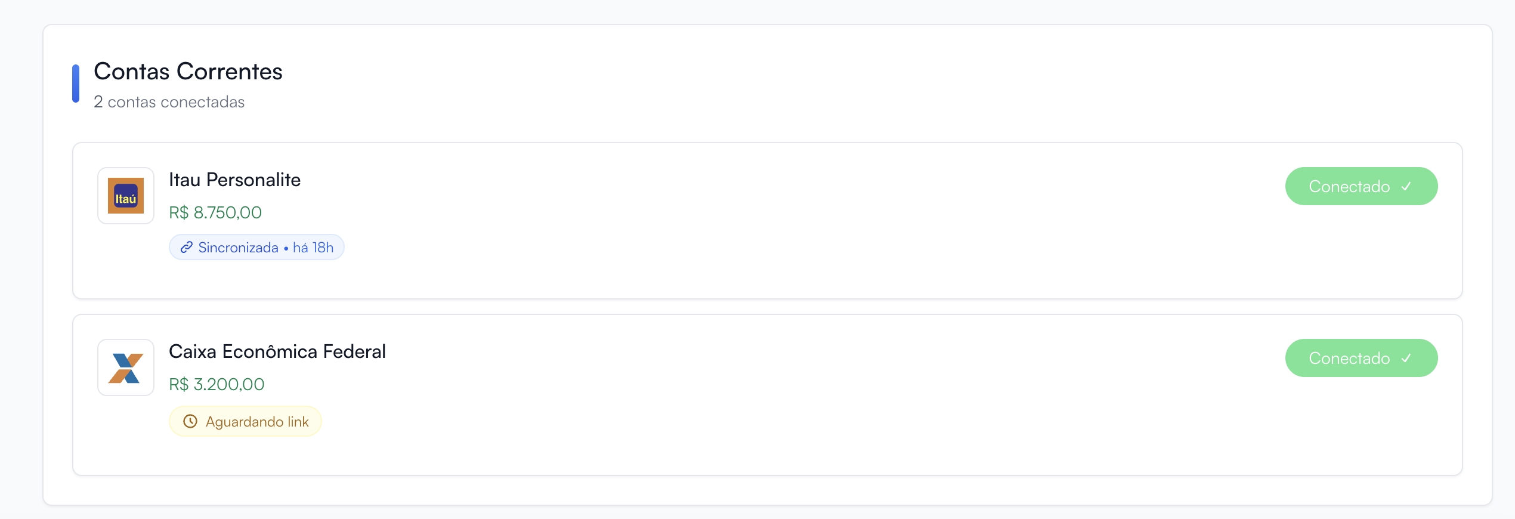The width and height of the screenshot is (1515, 519).
Task: Click the "há 18h" sync timestamp
Action: (x=313, y=248)
